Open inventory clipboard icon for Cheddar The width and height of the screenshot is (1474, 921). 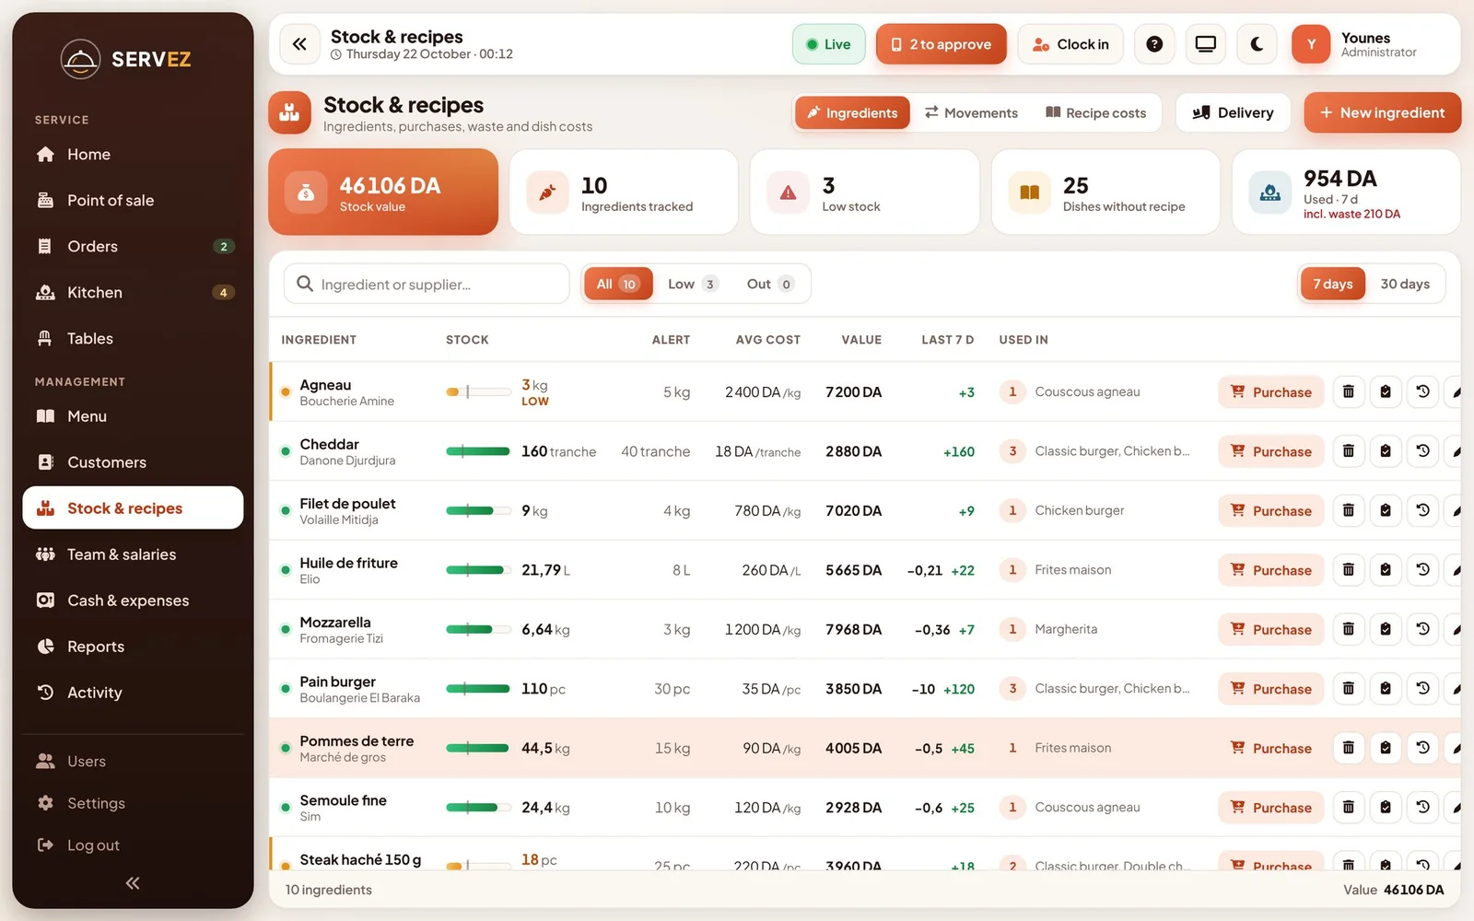click(1386, 451)
